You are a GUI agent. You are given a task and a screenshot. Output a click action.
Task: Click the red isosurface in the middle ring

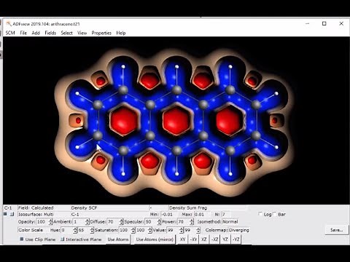click(x=176, y=121)
